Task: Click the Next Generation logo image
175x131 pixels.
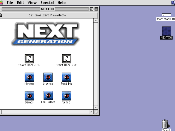Action: point(45,34)
